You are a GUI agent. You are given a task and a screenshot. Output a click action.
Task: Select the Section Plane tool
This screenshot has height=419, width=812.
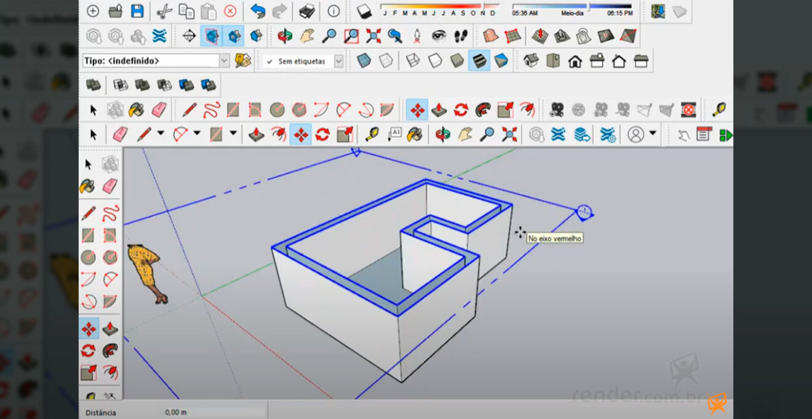[189, 36]
